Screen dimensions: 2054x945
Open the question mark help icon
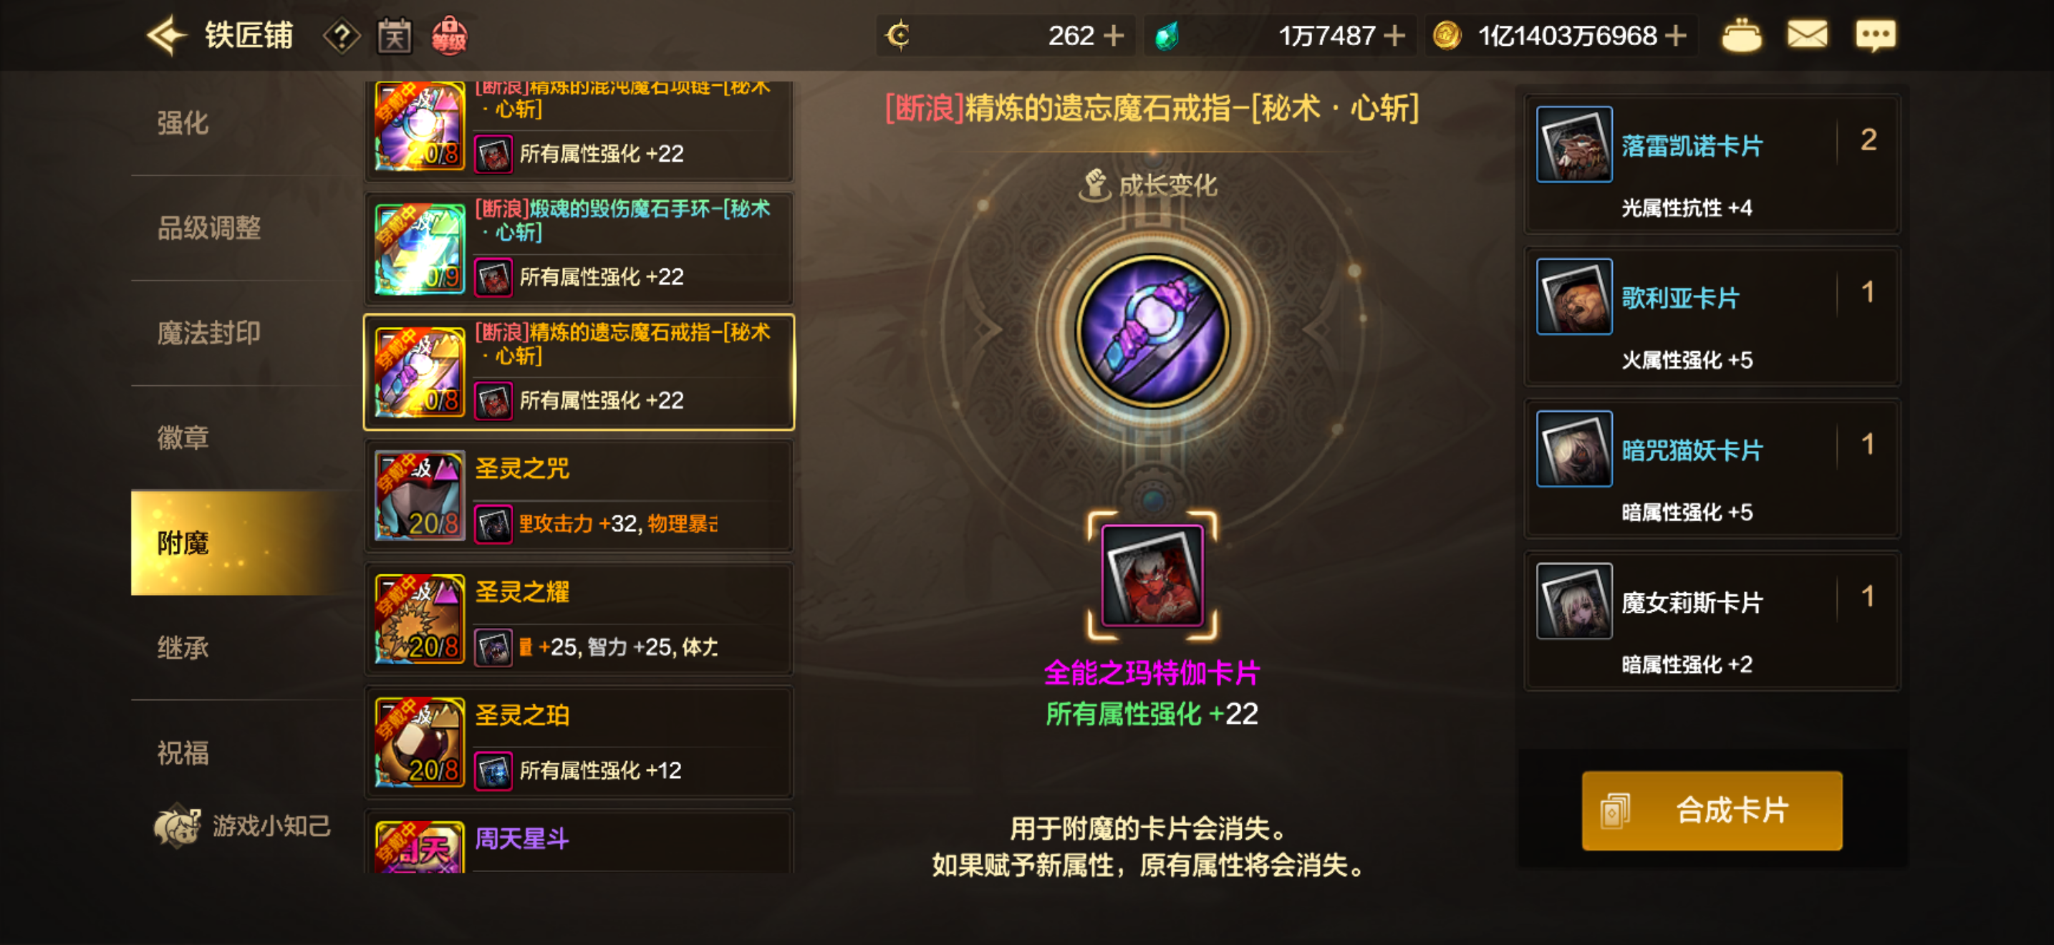point(342,37)
